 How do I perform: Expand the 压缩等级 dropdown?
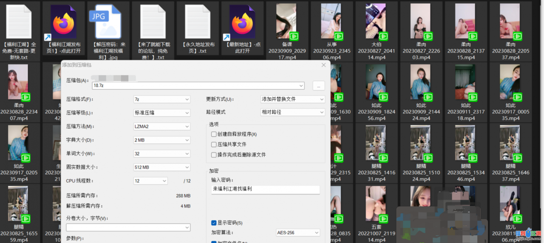pos(161,113)
